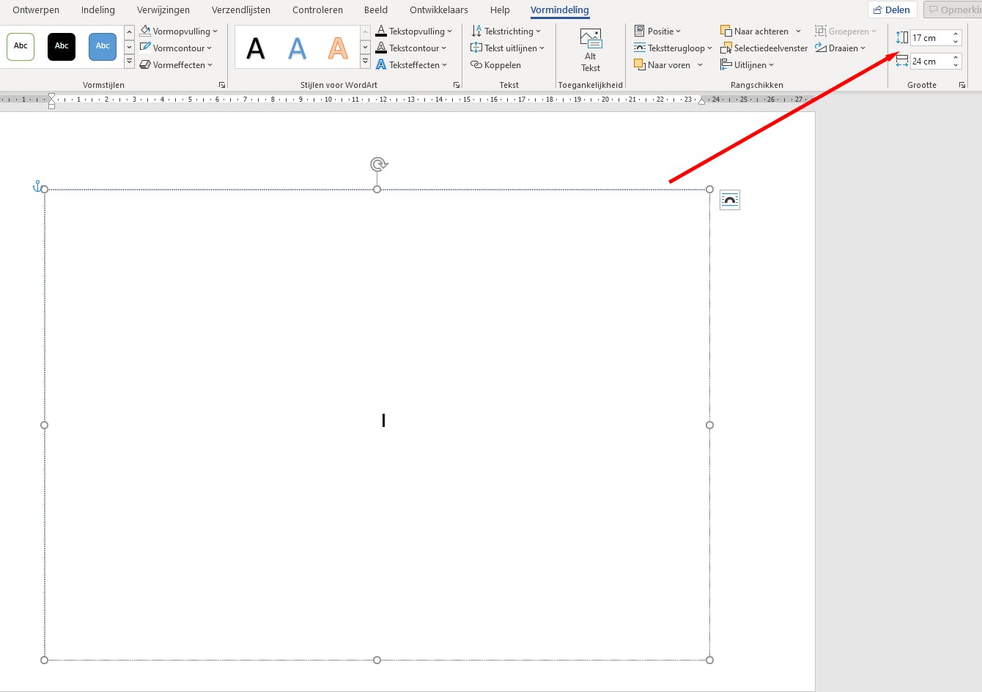Increase the shape width with the up arrow

pyautogui.click(x=956, y=57)
